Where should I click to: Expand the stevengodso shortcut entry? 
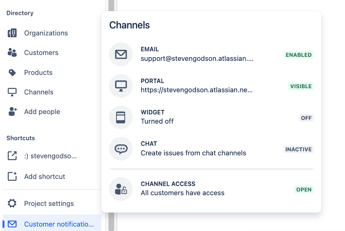click(50, 156)
